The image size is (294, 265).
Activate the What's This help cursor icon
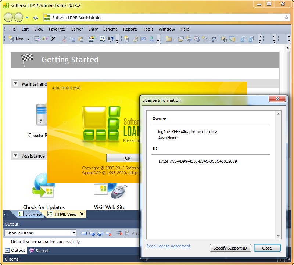click(111, 39)
